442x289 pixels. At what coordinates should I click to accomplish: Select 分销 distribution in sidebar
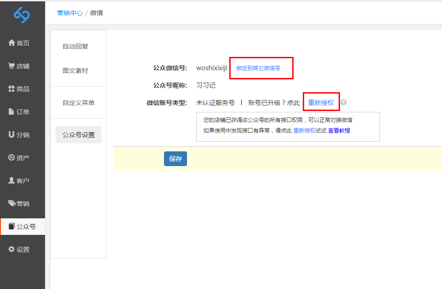[x=19, y=135]
